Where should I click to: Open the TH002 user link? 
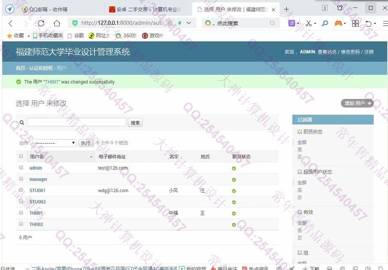coord(36,224)
